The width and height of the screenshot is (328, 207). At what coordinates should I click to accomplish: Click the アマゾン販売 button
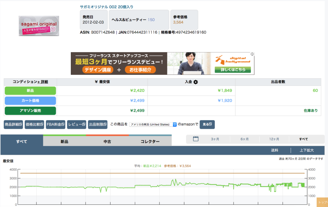point(30,111)
